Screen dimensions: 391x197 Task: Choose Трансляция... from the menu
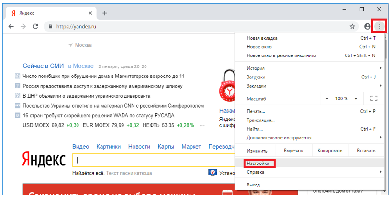coord(310,120)
